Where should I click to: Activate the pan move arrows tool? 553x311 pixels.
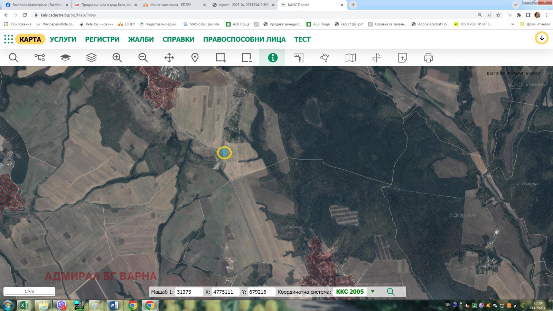tap(169, 57)
